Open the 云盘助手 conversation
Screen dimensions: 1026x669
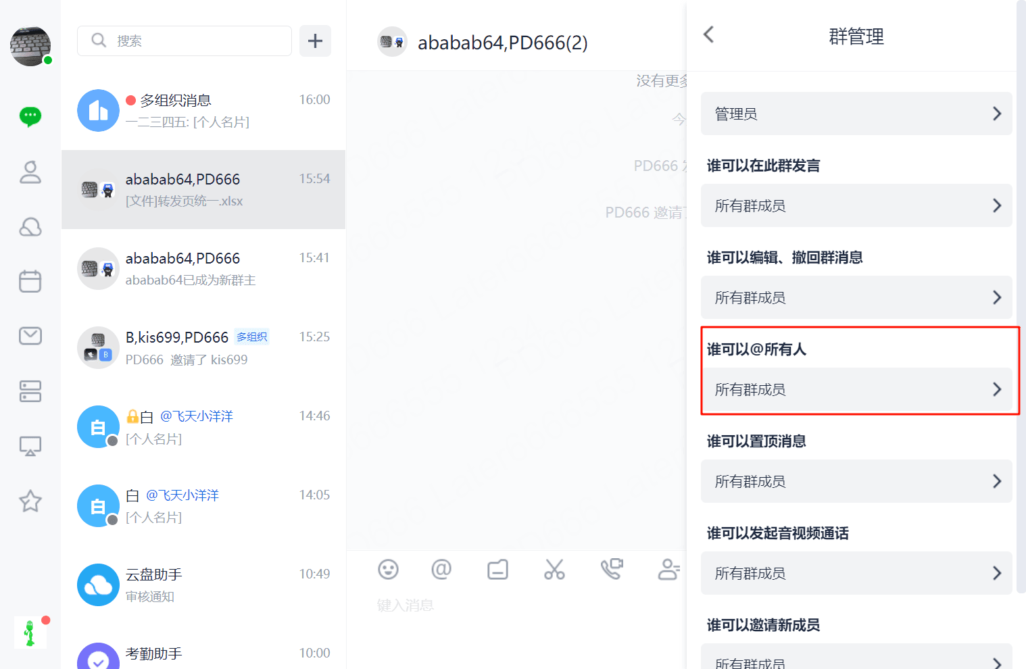pos(203,585)
